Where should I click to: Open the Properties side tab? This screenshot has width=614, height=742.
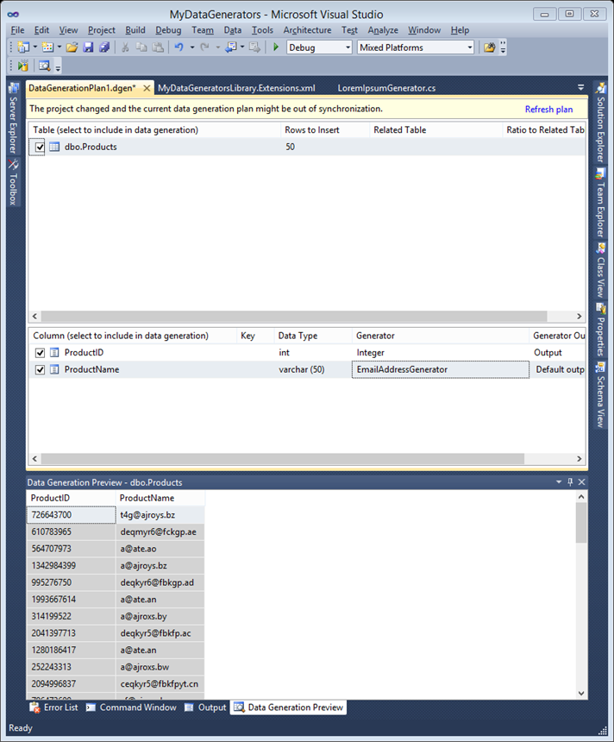pos(601,330)
